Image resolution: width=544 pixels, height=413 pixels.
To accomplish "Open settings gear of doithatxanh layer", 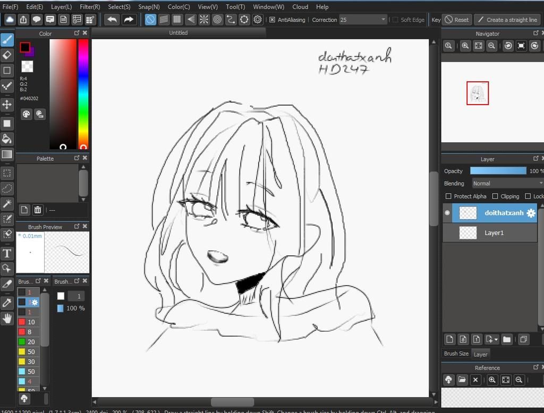I will click(x=531, y=213).
